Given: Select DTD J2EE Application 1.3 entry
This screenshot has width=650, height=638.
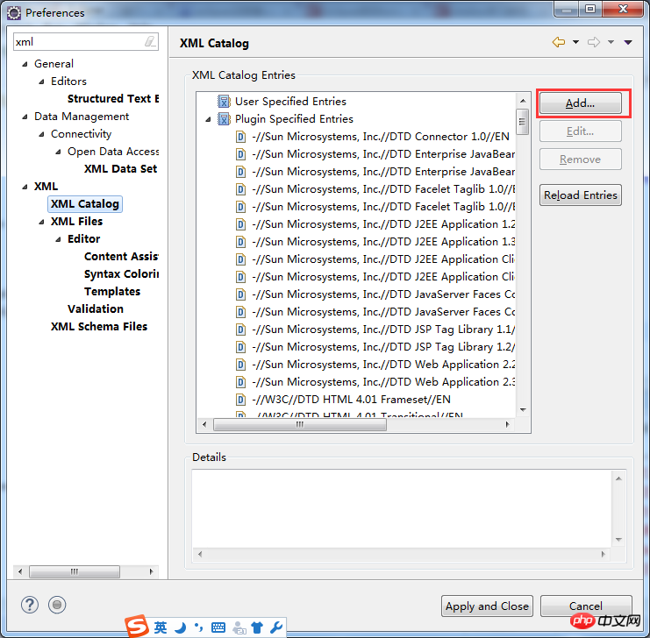Looking at the screenshot, I should (x=383, y=242).
